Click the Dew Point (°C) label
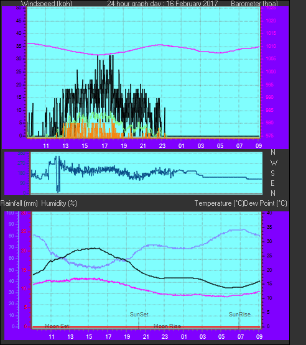The image size is (306, 345). pyautogui.click(x=266, y=203)
